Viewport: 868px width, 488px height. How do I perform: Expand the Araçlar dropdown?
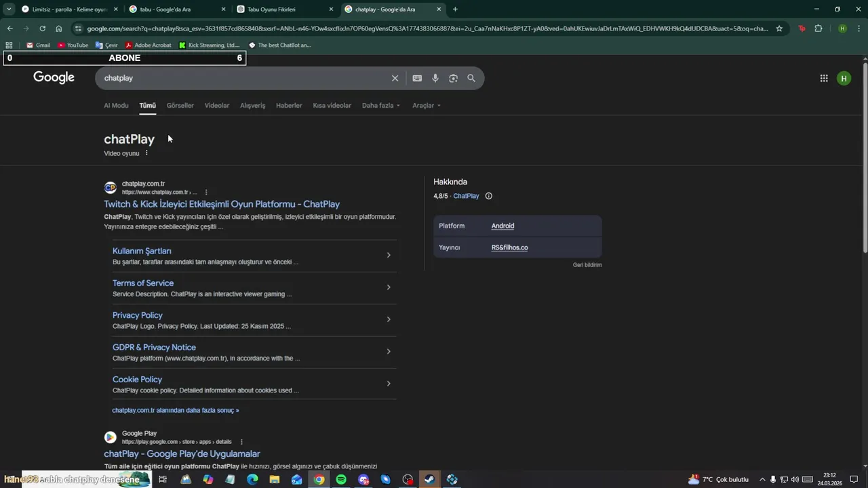point(427,105)
